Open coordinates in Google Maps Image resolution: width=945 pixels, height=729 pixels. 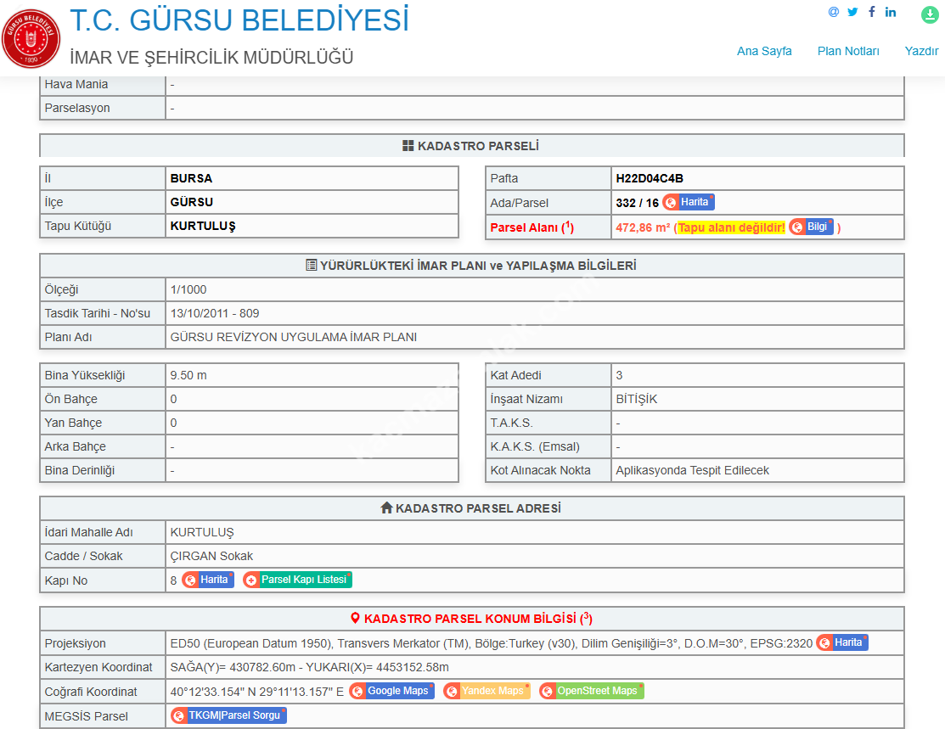(x=391, y=692)
